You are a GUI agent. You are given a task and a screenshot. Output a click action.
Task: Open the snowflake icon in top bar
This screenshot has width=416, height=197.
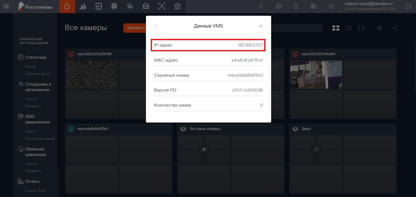tap(114, 7)
